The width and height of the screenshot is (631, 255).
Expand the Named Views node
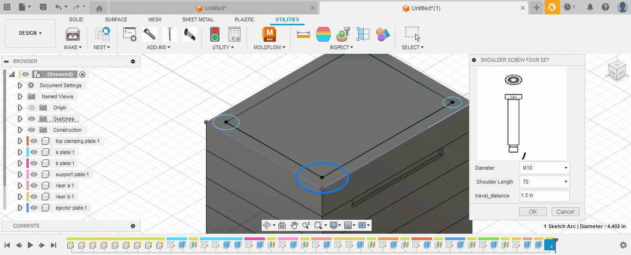pyautogui.click(x=20, y=96)
